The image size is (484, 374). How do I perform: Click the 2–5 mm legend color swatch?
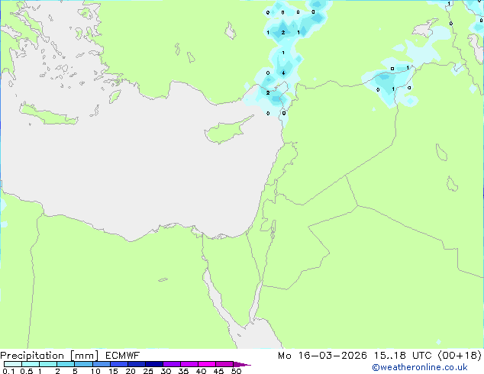(x=66, y=364)
